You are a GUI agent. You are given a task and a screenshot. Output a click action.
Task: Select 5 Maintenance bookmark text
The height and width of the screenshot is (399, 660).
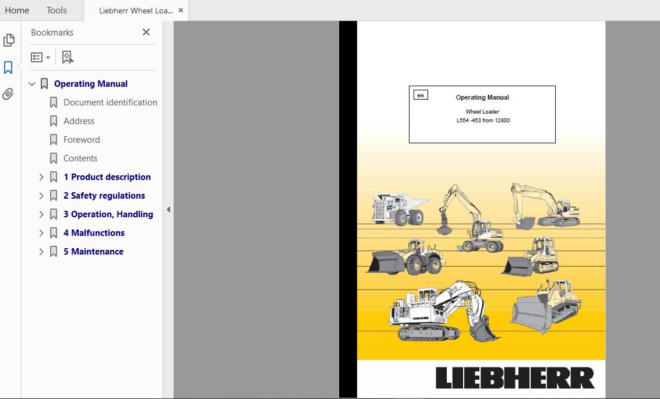[x=93, y=252]
